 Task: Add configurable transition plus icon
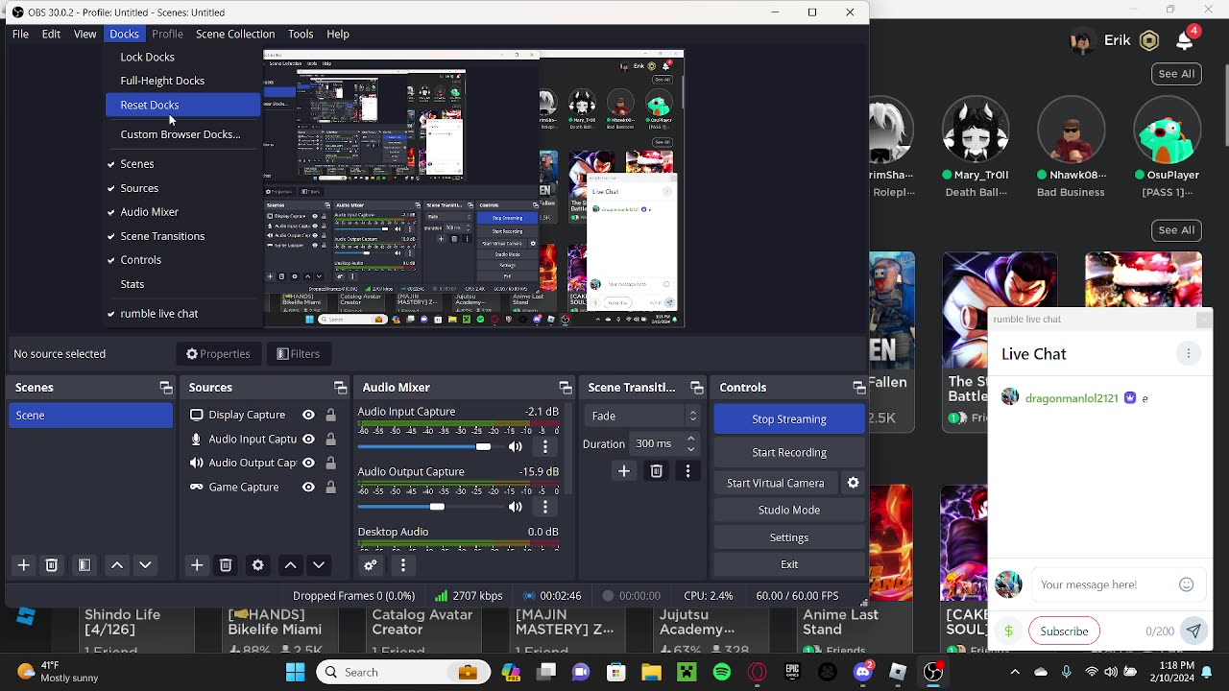(624, 471)
